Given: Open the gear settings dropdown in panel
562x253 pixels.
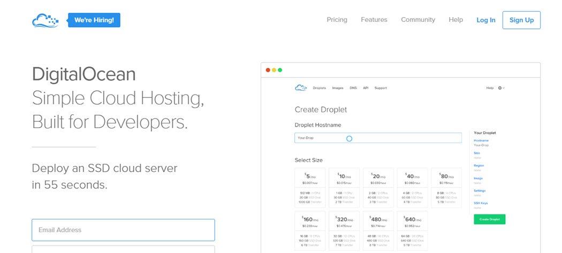Looking at the screenshot, I should point(502,88).
